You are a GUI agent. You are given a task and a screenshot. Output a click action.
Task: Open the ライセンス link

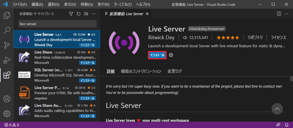pyautogui.click(x=278, y=38)
